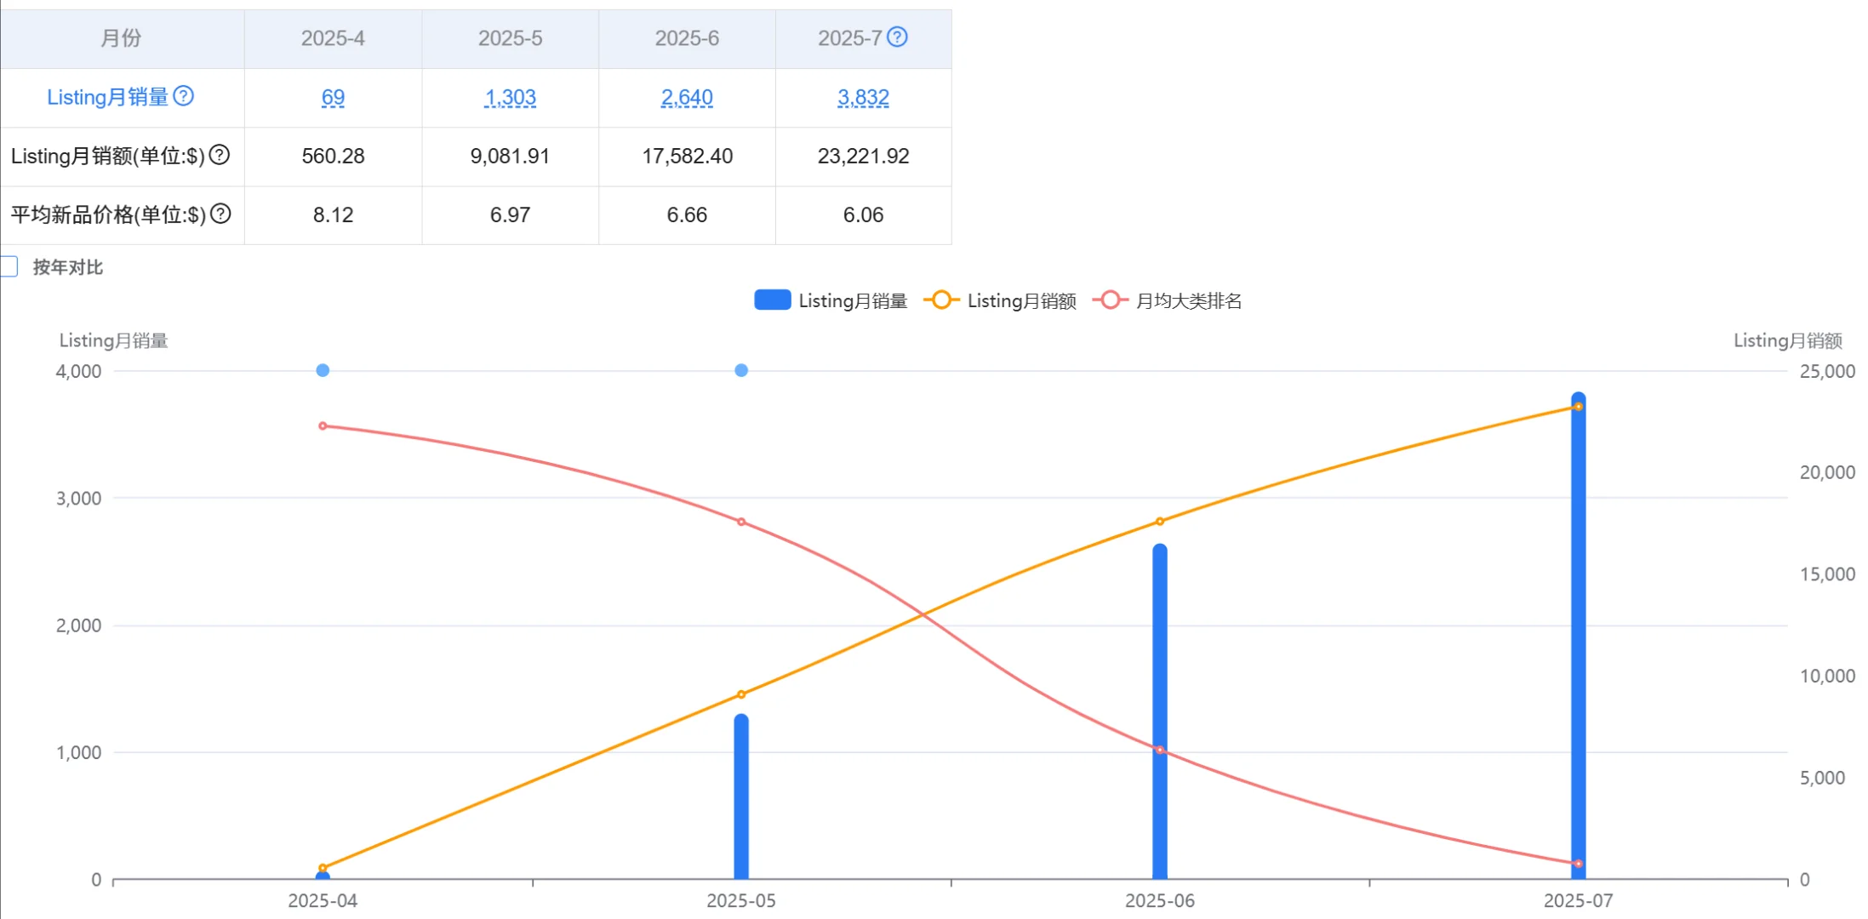Open the 2,640 sales link for 2025-6
Image resolution: width=1868 pixels, height=919 pixels.
coord(687,97)
